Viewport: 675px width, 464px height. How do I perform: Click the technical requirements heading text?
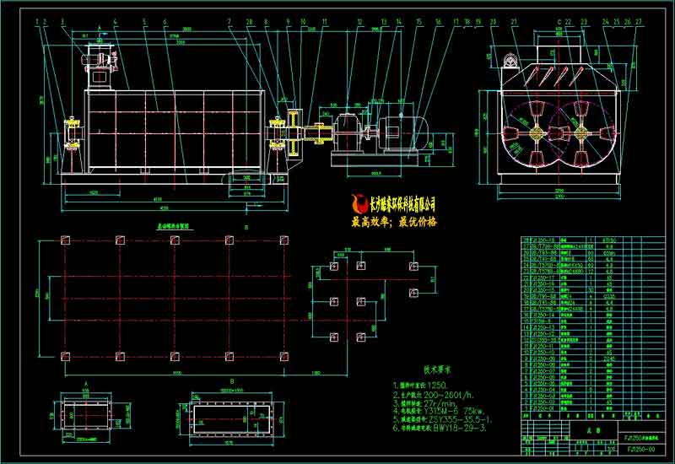click(x=413, y=369)
